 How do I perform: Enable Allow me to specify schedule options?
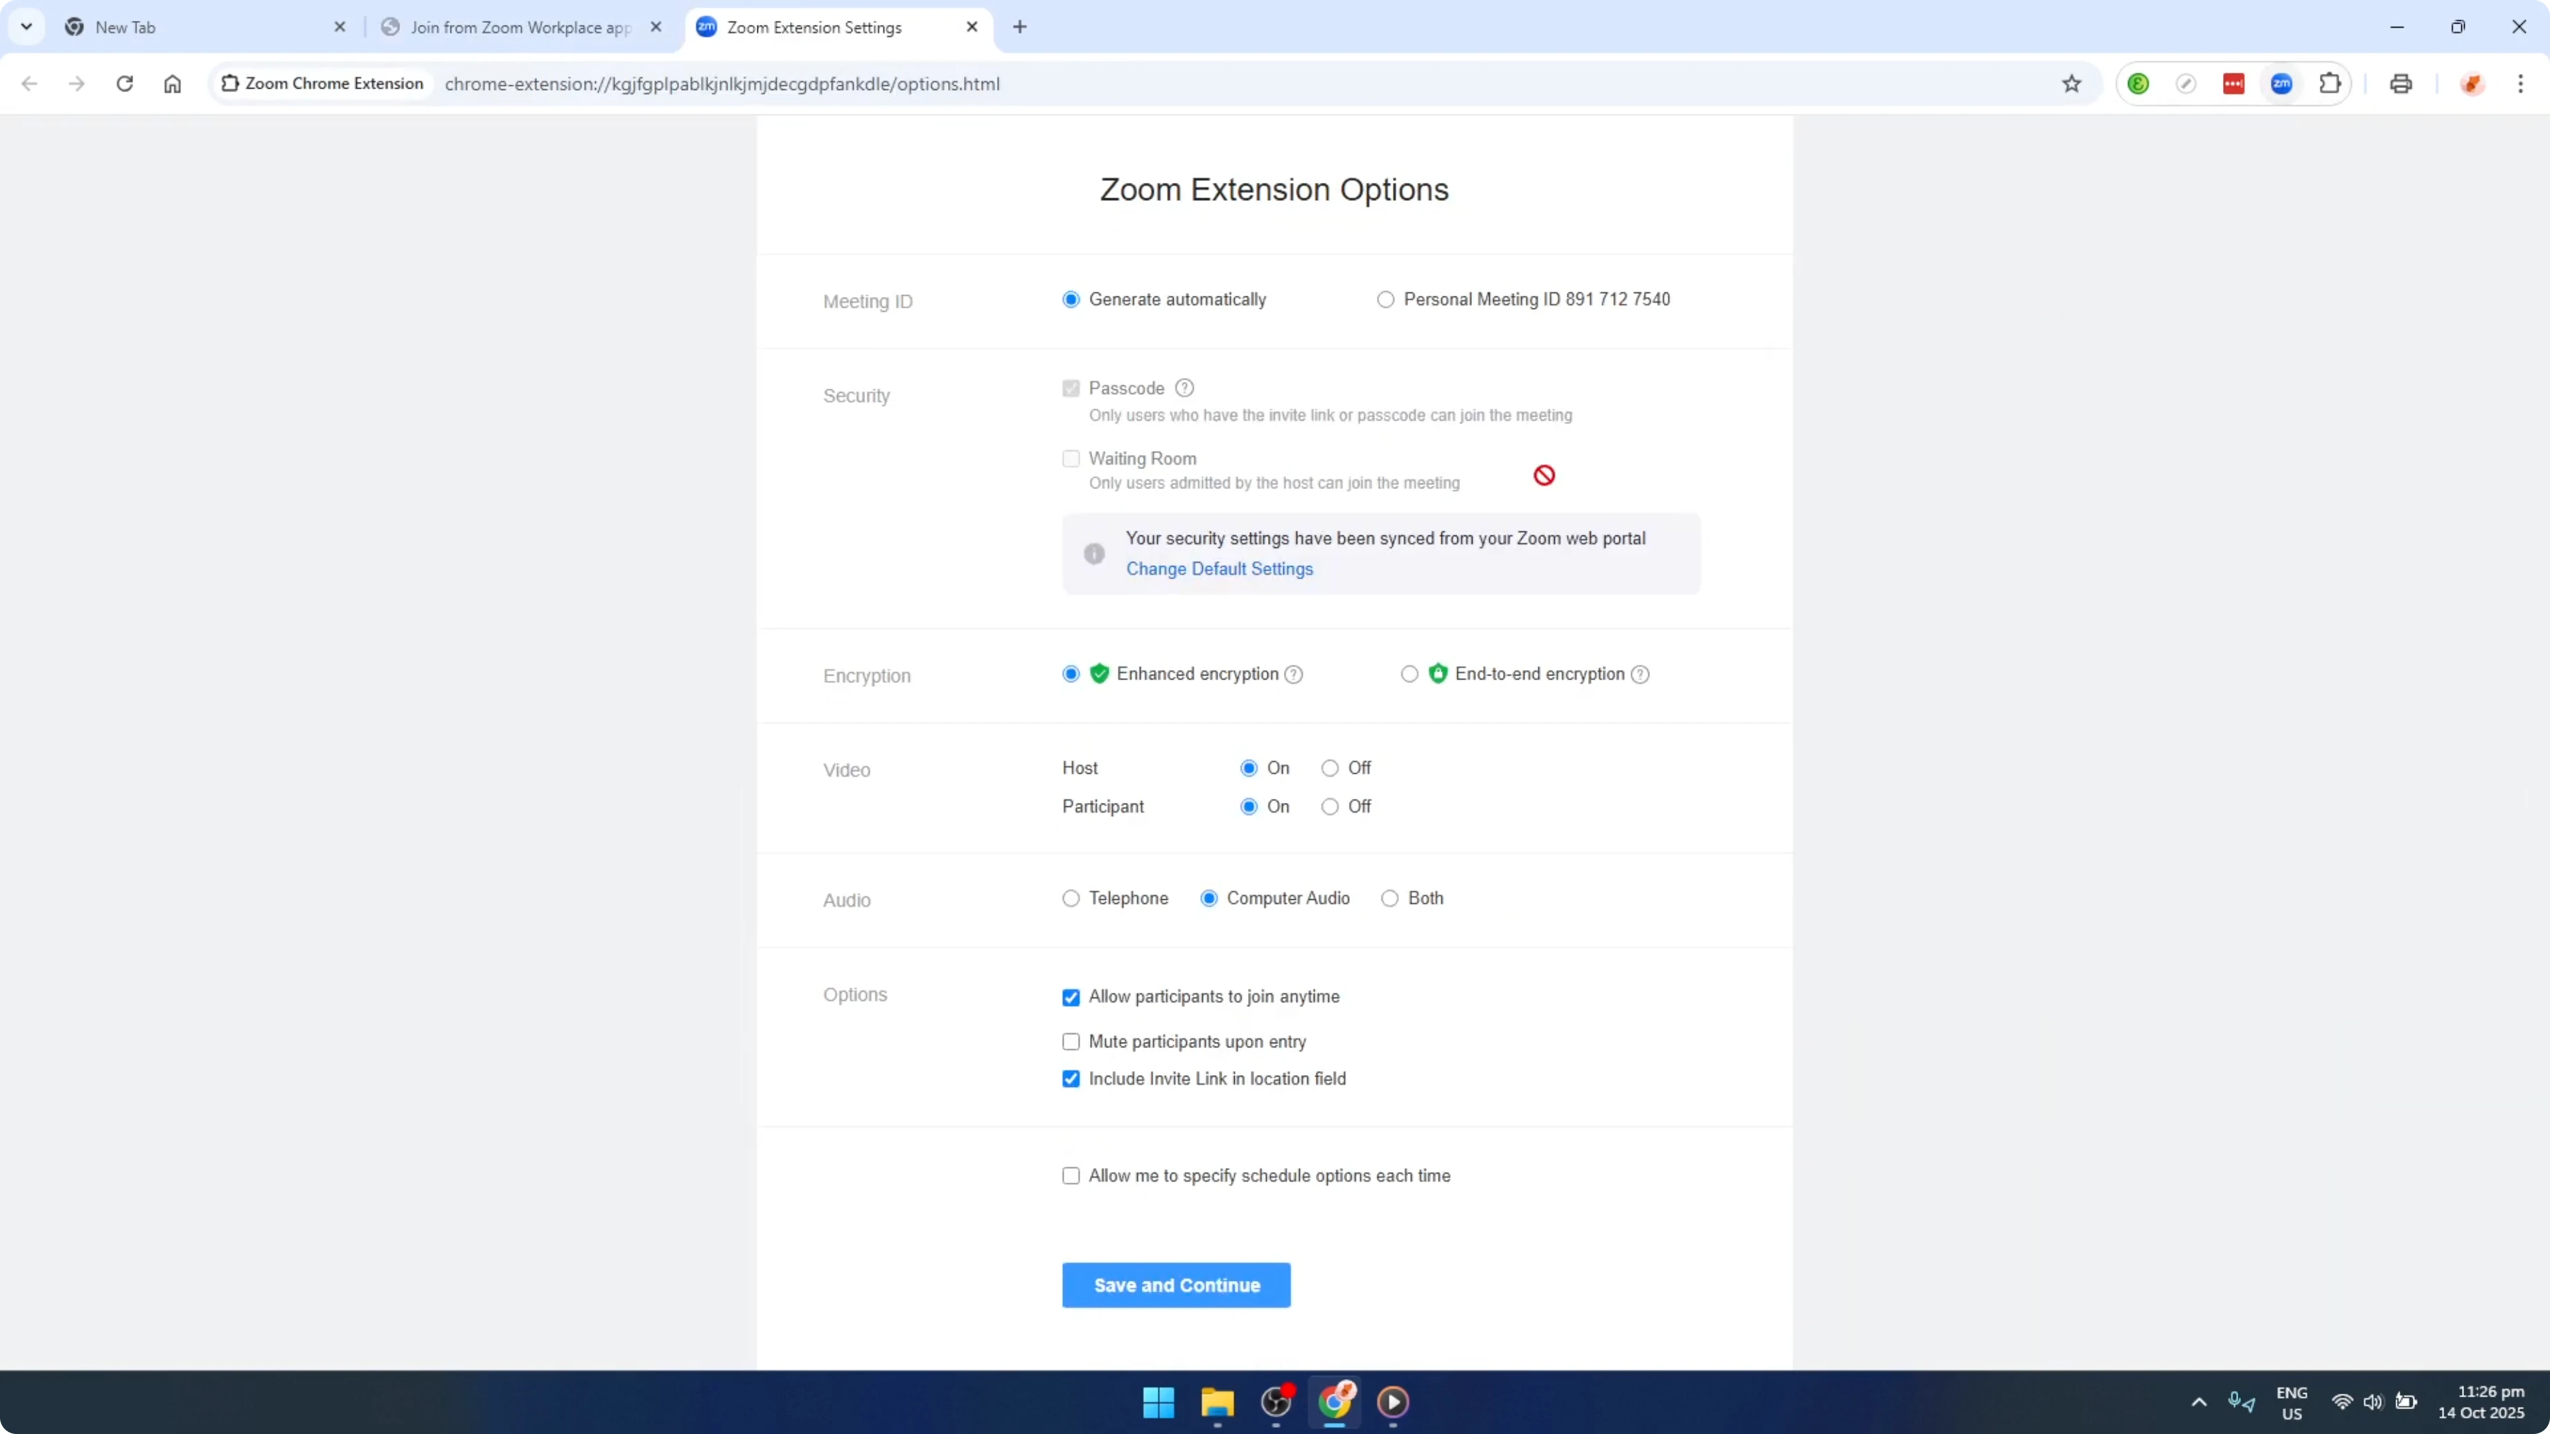pyautogui.click(x=1071, y=1176)
